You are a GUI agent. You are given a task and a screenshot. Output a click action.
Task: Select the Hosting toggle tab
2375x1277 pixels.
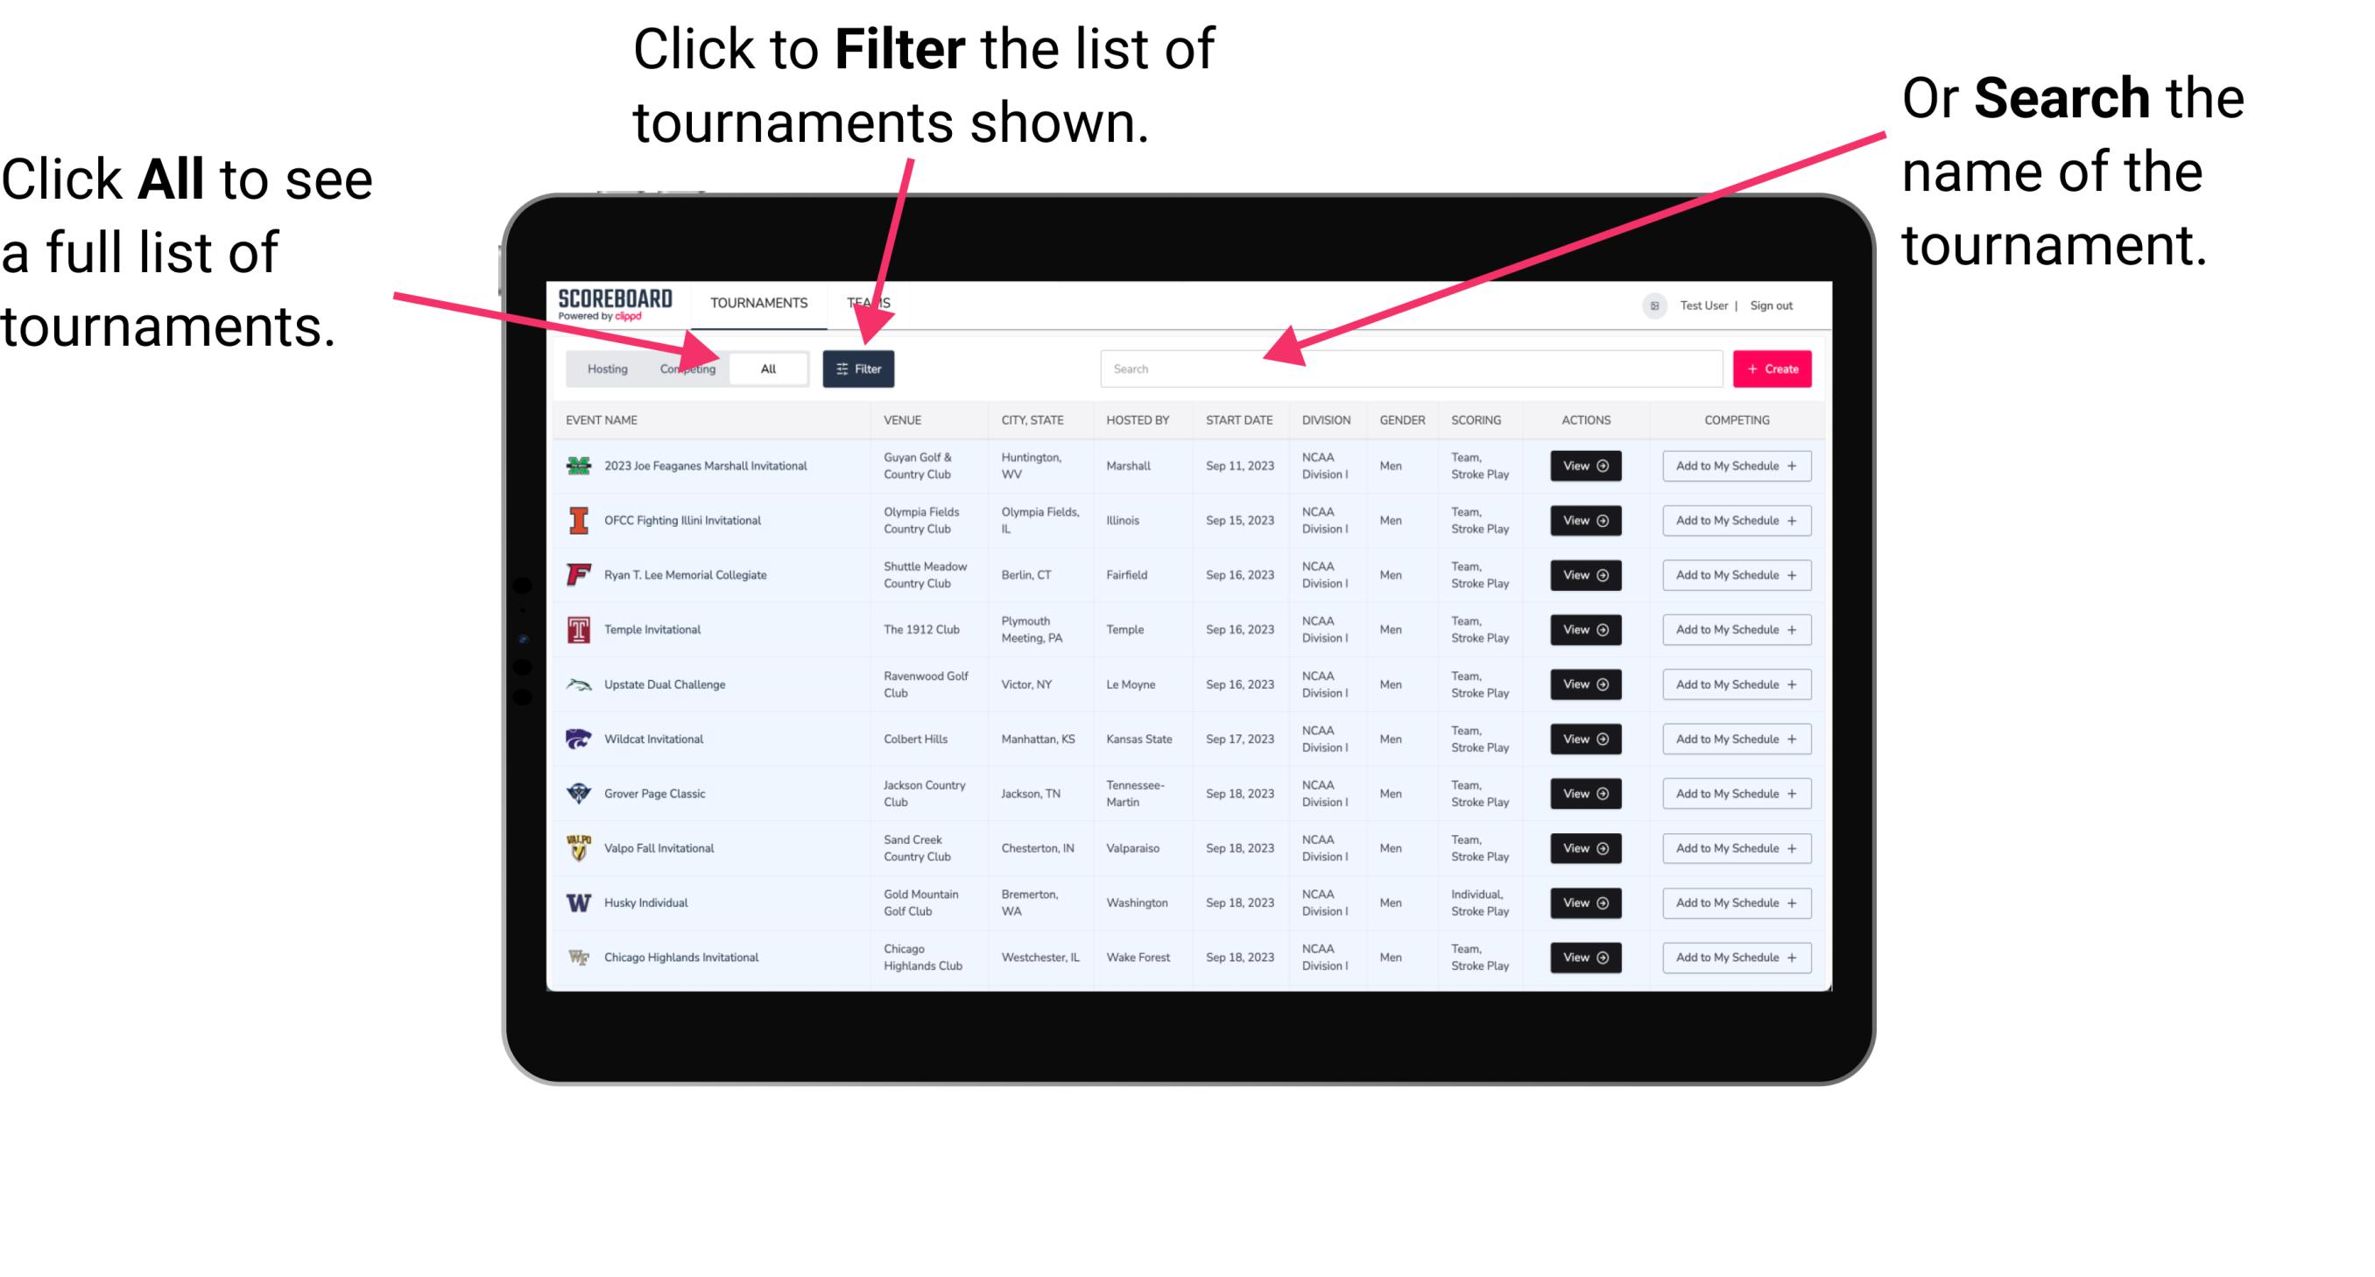point(604,368)
